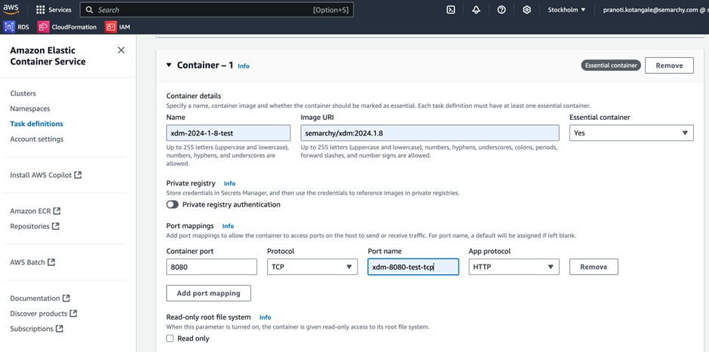The width and height of the screenshot is (709, 352).
Task: Go to Namespaces in sidebar
Action: (x=30, y=109)
